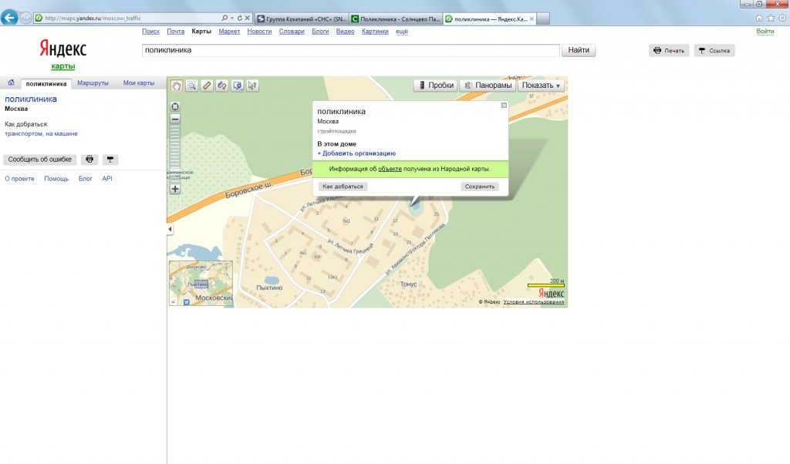Open the Условия использования link on map
790x464 pixels.
[x=534, y=302]
